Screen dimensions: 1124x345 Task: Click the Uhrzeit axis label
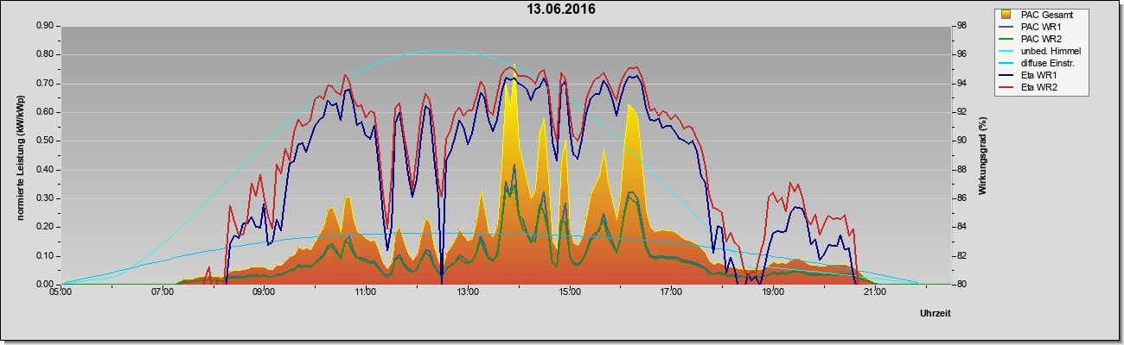coord(935,314)
